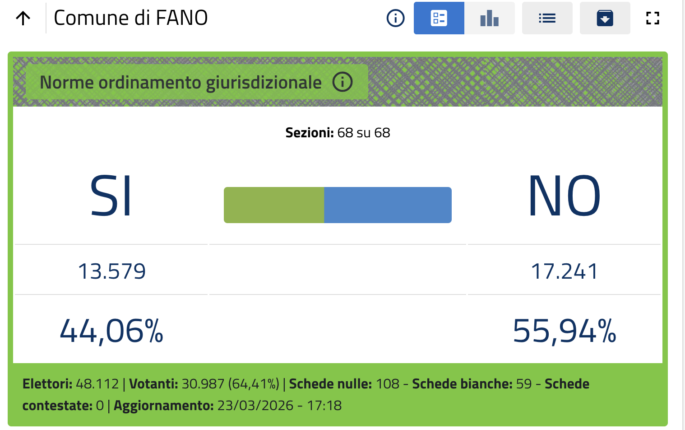Click the up arrow back icon
Image resolution: width=685 pixels, height=430 pixels.
23,18
